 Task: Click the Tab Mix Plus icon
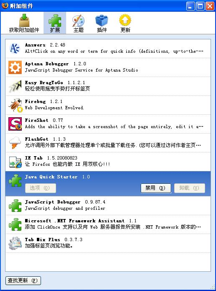pyautogui.click(x=15, y=243)
